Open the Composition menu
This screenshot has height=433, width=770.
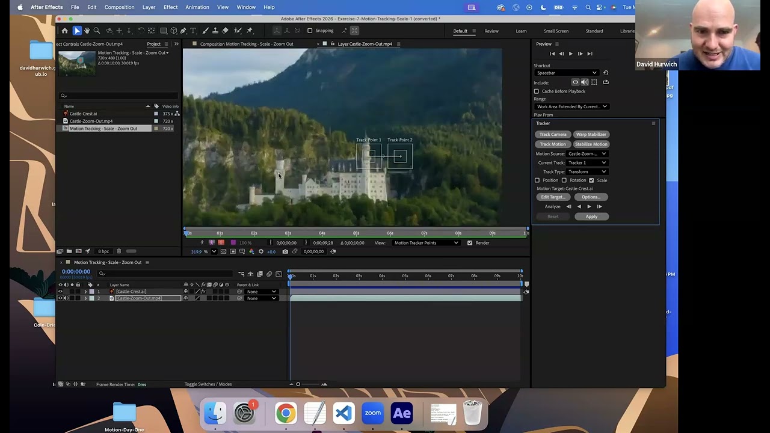point(119,7)
